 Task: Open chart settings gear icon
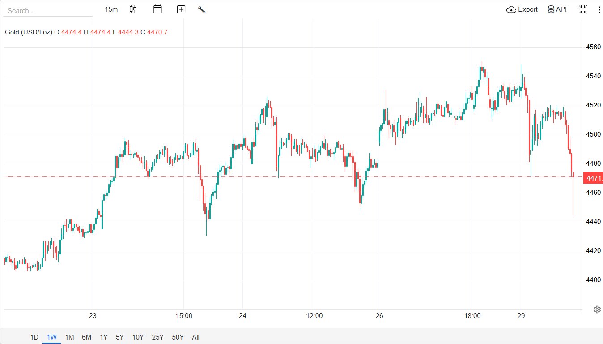pyautogui.click(x=597, y=310)
